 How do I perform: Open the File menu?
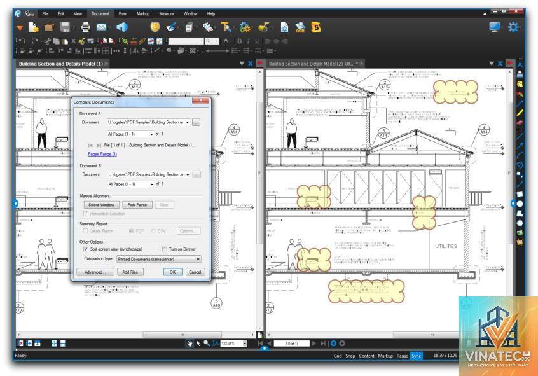[x=45, y=14]
